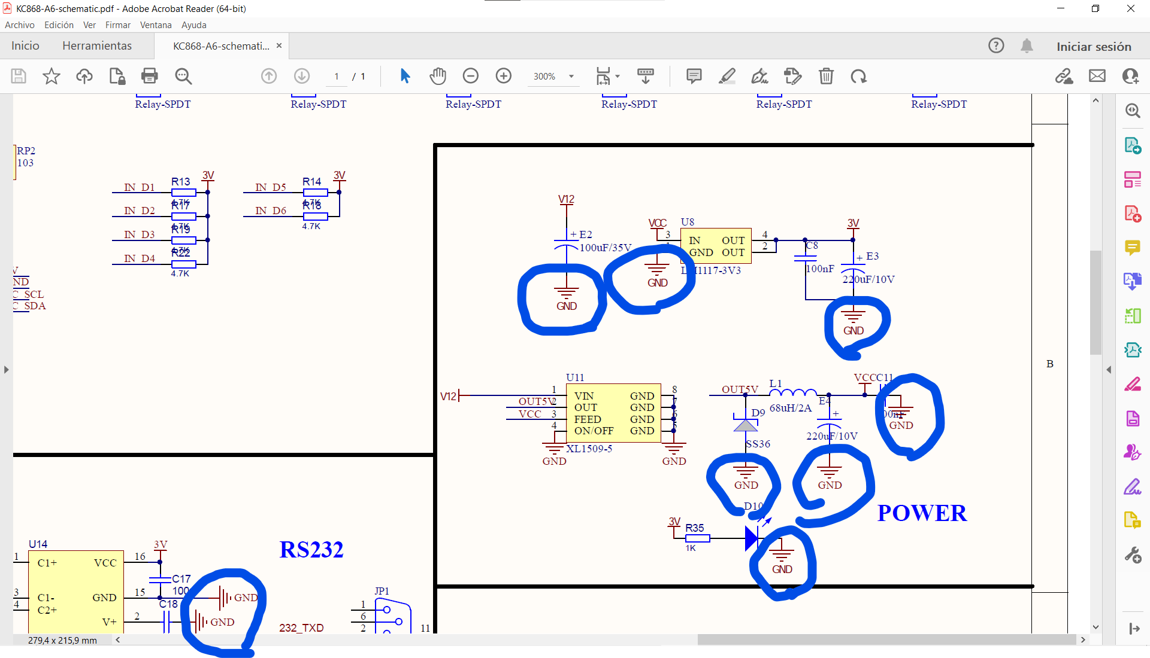Click the Find text magnifier icon
Screen dimensions: 1150x658
183,76
